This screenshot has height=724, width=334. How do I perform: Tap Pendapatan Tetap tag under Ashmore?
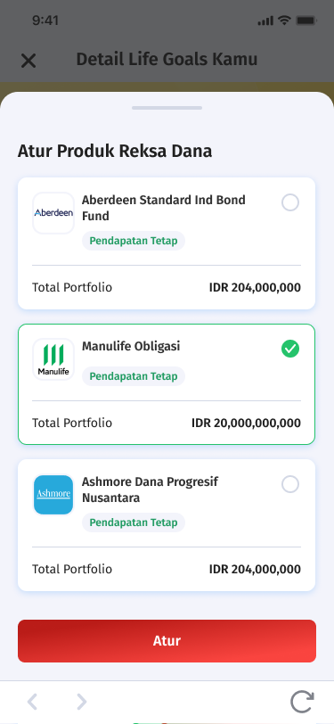[x=134, y=522]
